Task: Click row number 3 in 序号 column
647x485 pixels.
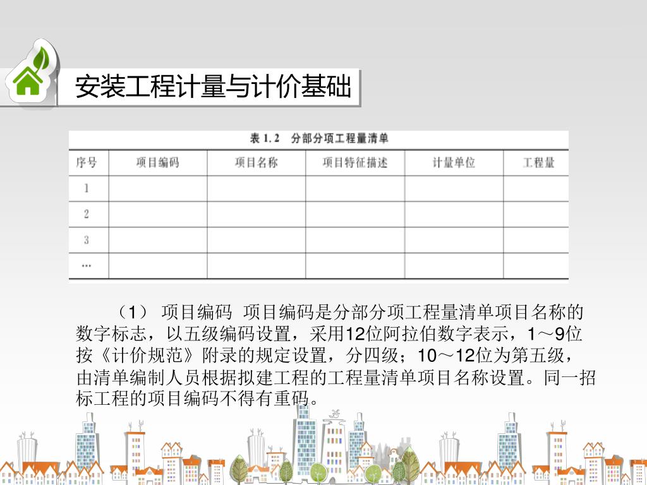Action: 86,239
